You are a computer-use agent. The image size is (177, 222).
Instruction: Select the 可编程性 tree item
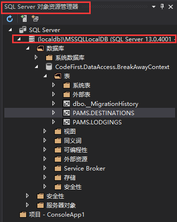tap(76, 150)
